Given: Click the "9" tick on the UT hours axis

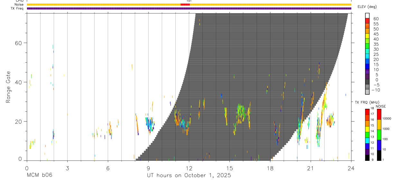Looking at the screenshot, I should click(148, 168).
